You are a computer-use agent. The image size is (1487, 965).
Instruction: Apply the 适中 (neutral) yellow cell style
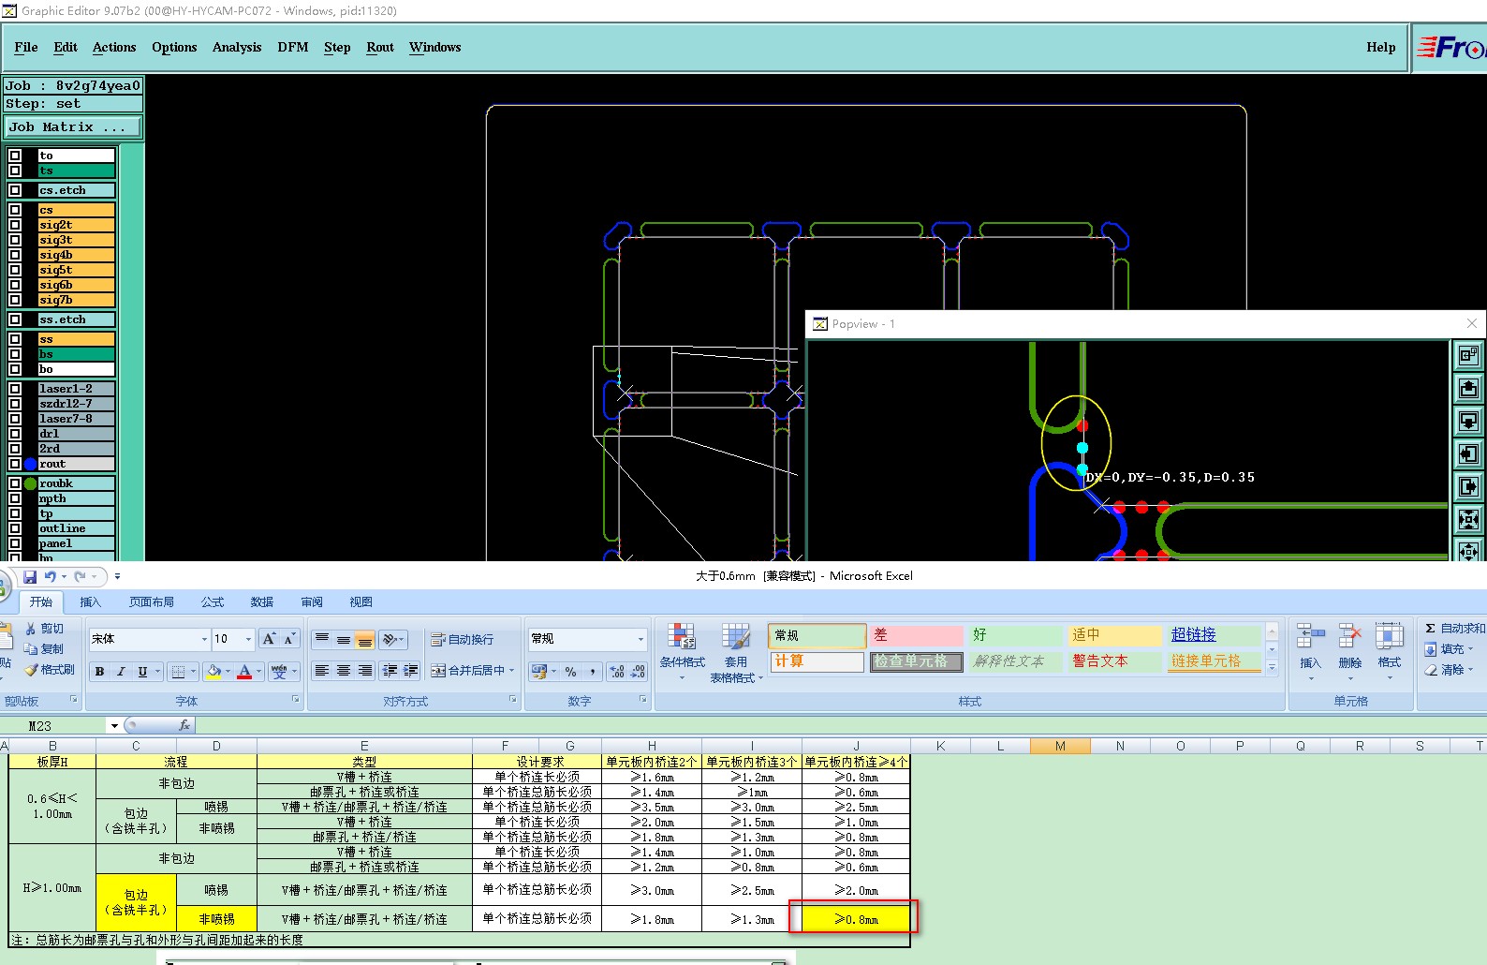coord(1115,635)
